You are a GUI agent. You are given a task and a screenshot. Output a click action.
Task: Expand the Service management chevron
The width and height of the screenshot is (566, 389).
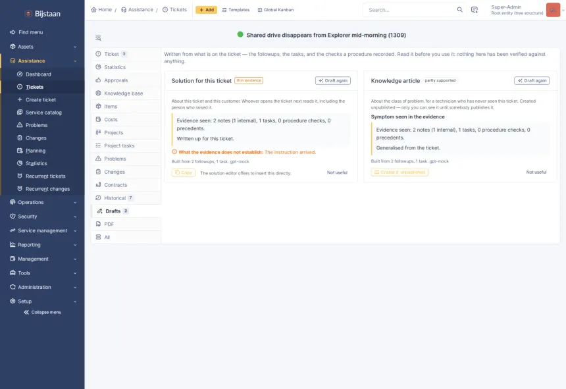pyautogui.click(x=75, y=231)
